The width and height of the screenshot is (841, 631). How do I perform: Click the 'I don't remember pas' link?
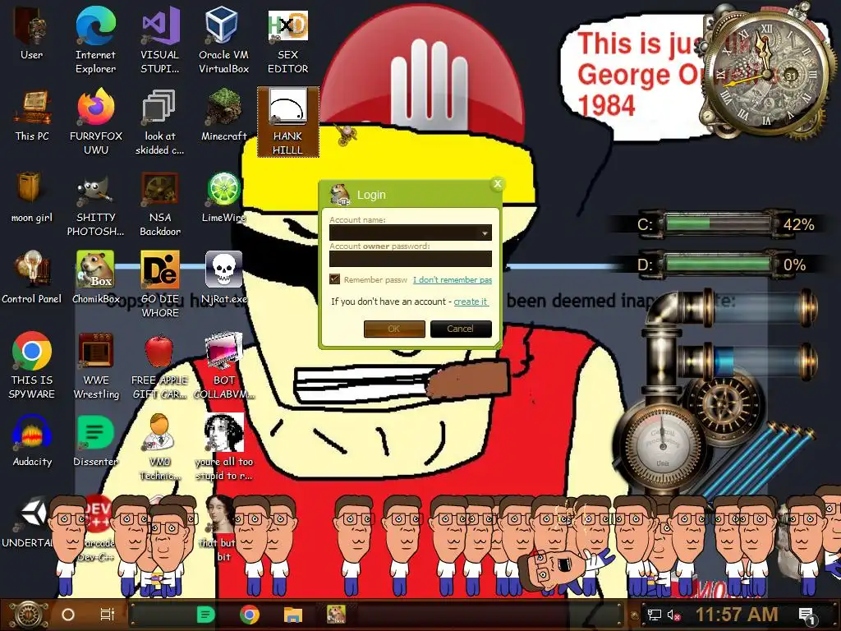click(x=453, y=279)
